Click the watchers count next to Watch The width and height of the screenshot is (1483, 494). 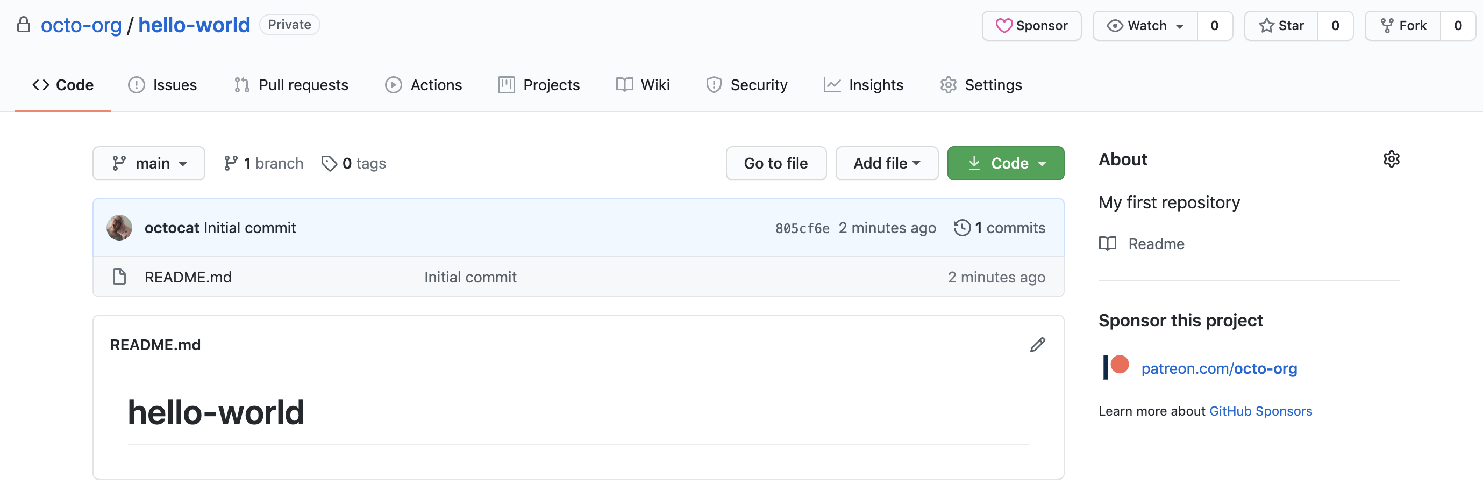click(x=1215, y=26)
